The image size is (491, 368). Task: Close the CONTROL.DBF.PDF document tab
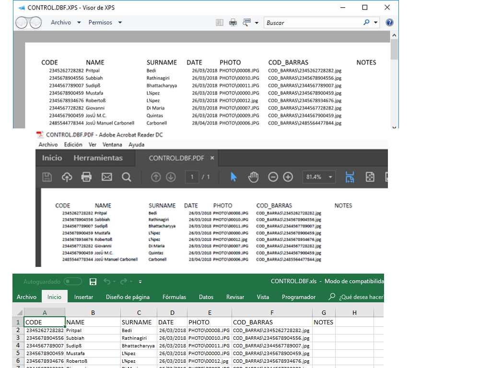[x=212, y=158]
